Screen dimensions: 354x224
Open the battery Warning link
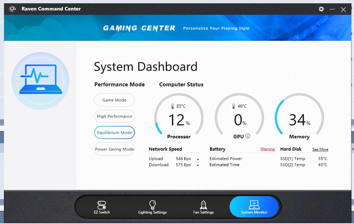coord(267,149)
